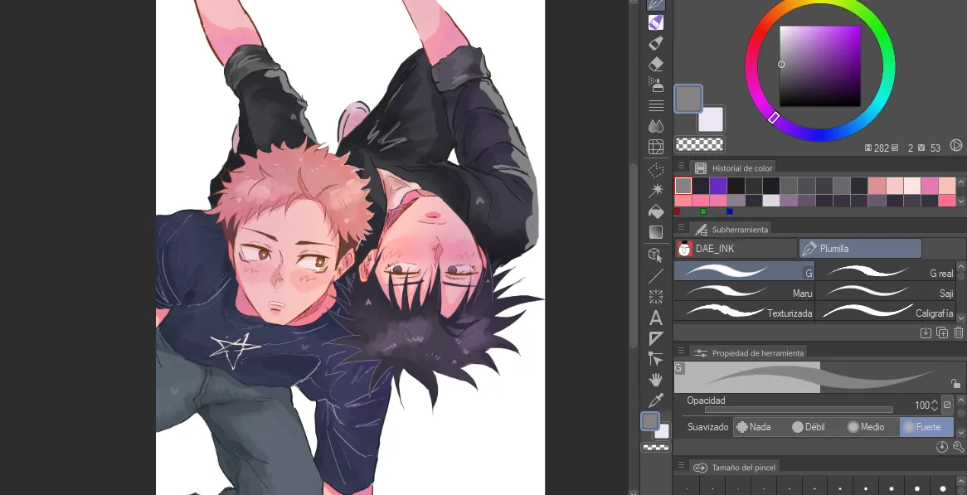Viewport: 967px width, 495px height.
Task: Switch to DAE_INK subtool group
Action: [736, 249]
